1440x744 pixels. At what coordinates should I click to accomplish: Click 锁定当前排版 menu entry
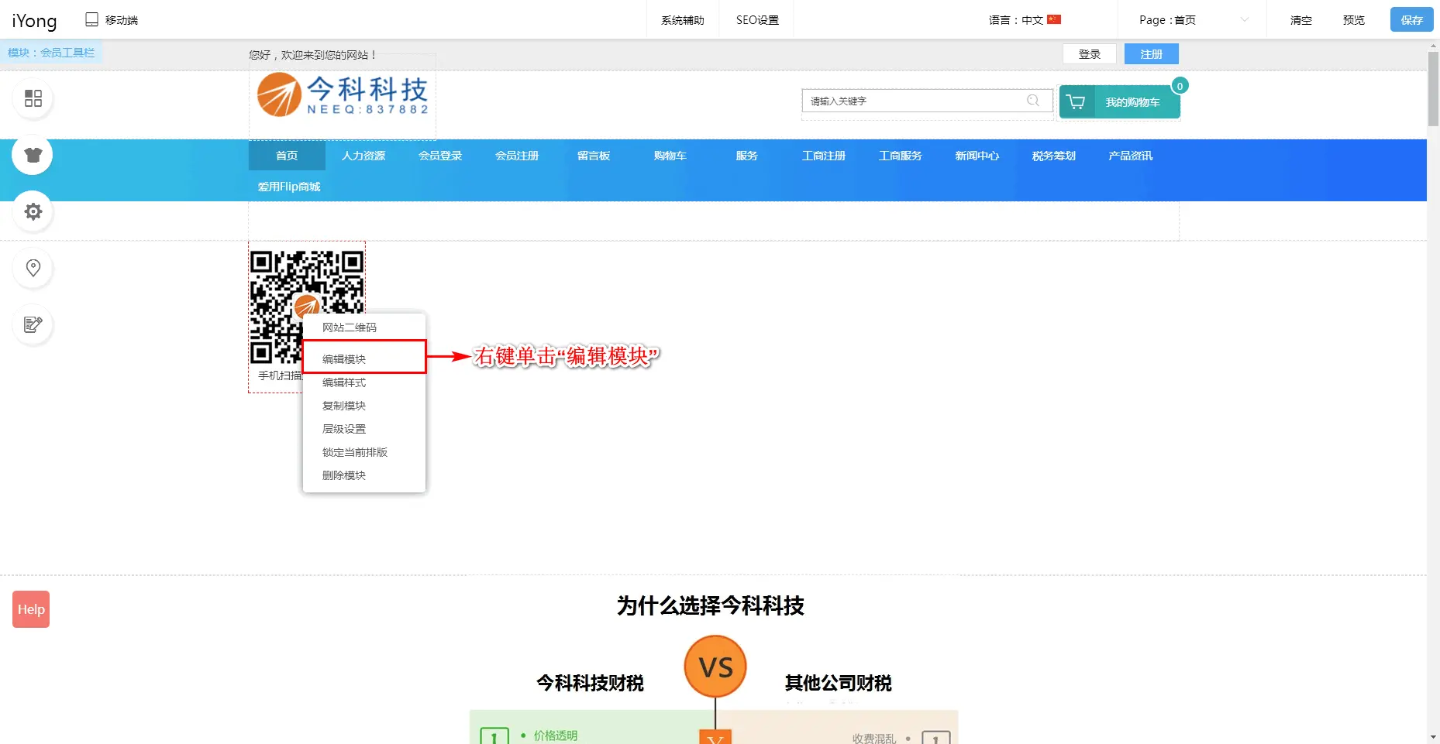[x=355, y=452]
